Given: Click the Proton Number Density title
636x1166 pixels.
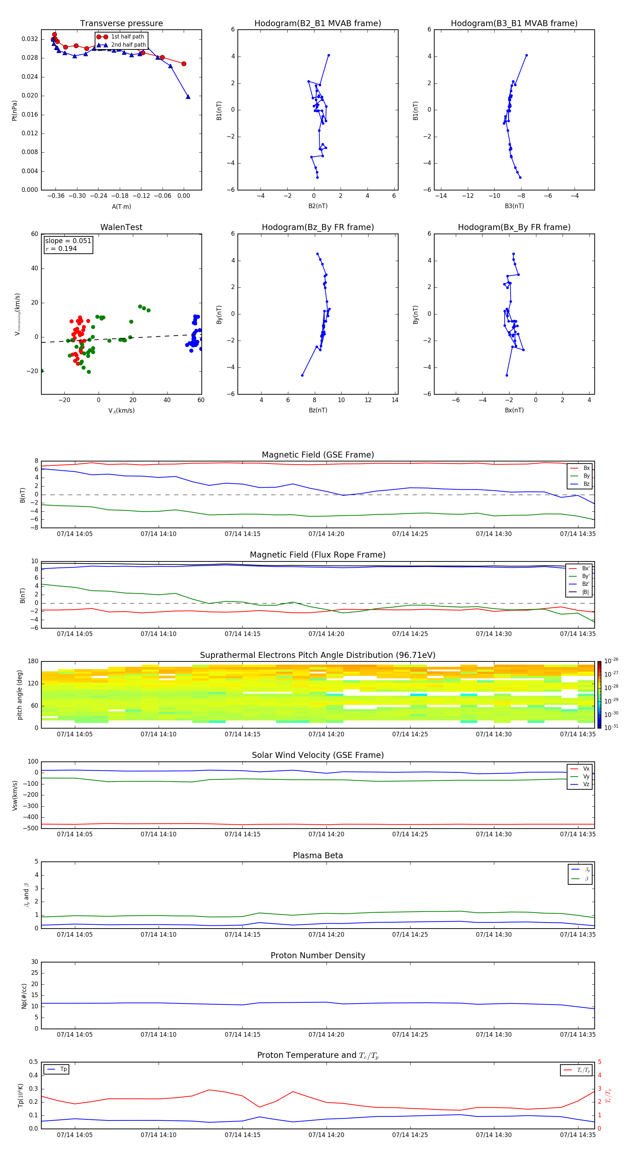Looking at the screenshot, I should 318,955.
